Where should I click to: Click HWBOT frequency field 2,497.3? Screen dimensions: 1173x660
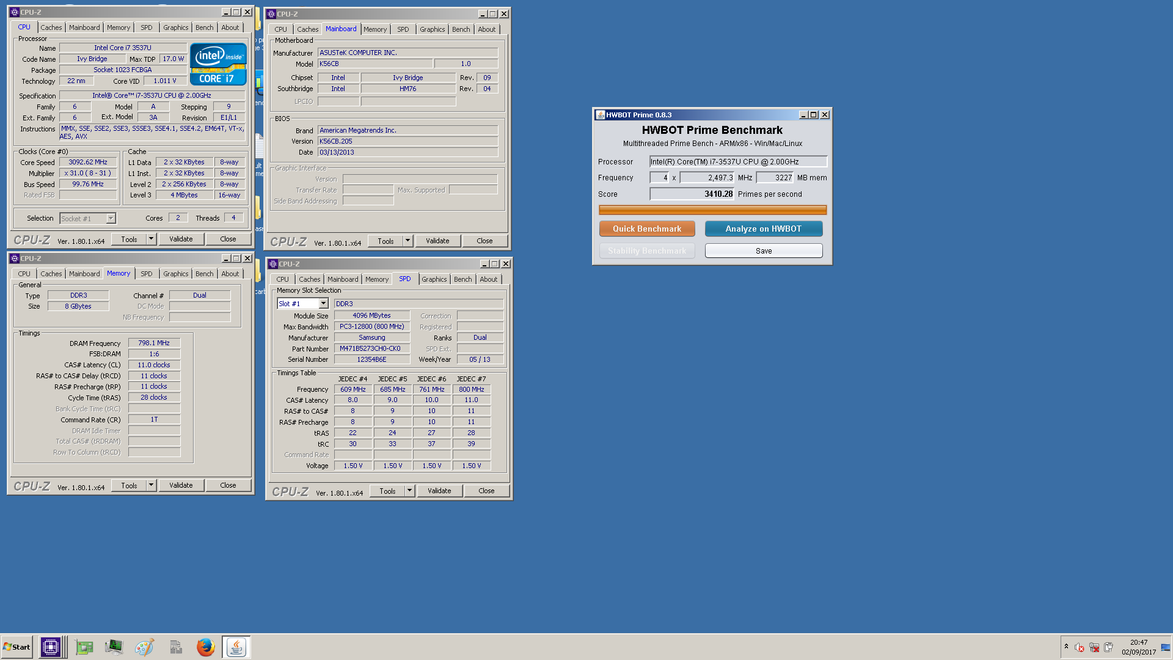click(707, 177)
